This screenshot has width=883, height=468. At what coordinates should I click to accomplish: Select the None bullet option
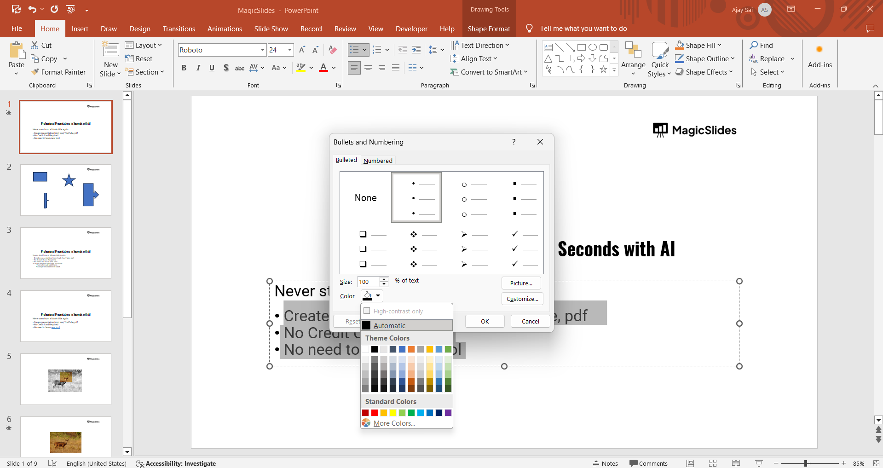point(366,198)
